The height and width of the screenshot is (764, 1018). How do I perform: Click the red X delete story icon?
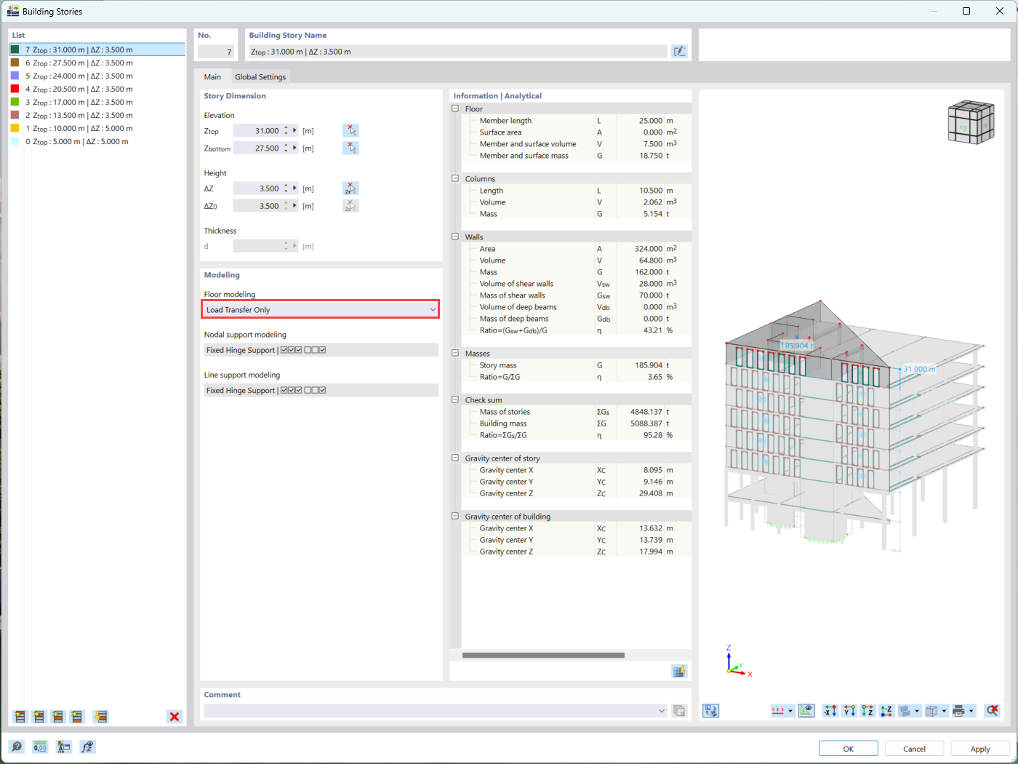tap(175, 717)
